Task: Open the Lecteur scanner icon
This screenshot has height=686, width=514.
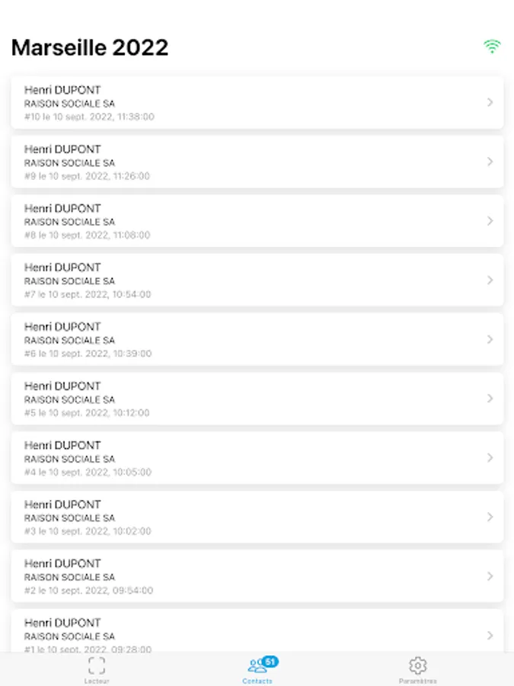Action: coord(97,665)
